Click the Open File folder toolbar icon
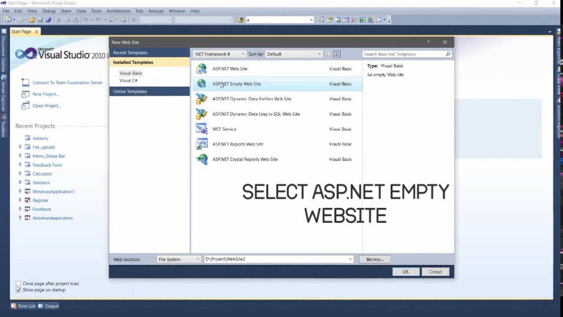The image size is (563, 317). tap(32, 20)
